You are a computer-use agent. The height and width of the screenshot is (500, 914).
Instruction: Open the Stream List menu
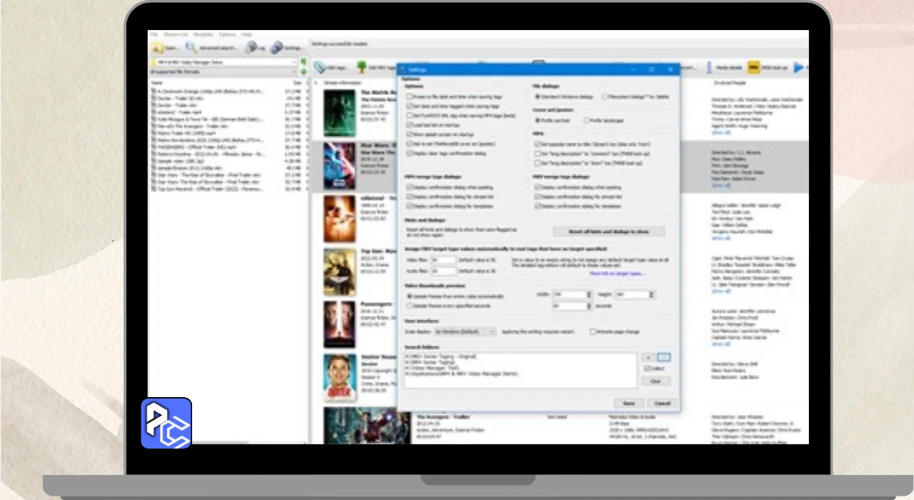175,34
